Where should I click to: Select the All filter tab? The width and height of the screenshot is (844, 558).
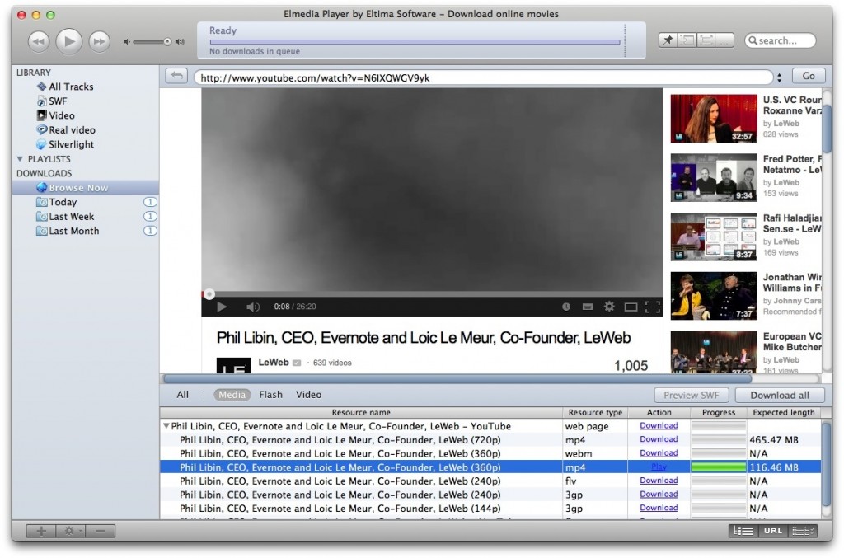(182, 395)
